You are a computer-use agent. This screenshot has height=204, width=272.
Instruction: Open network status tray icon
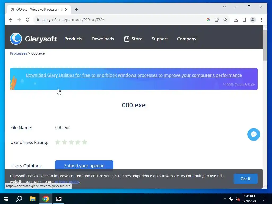231,199
